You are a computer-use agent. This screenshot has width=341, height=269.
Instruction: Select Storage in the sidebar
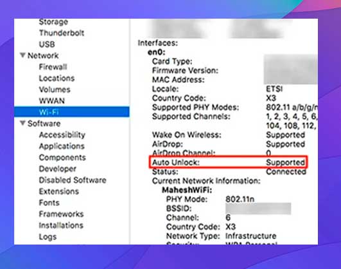pos(53,22)
